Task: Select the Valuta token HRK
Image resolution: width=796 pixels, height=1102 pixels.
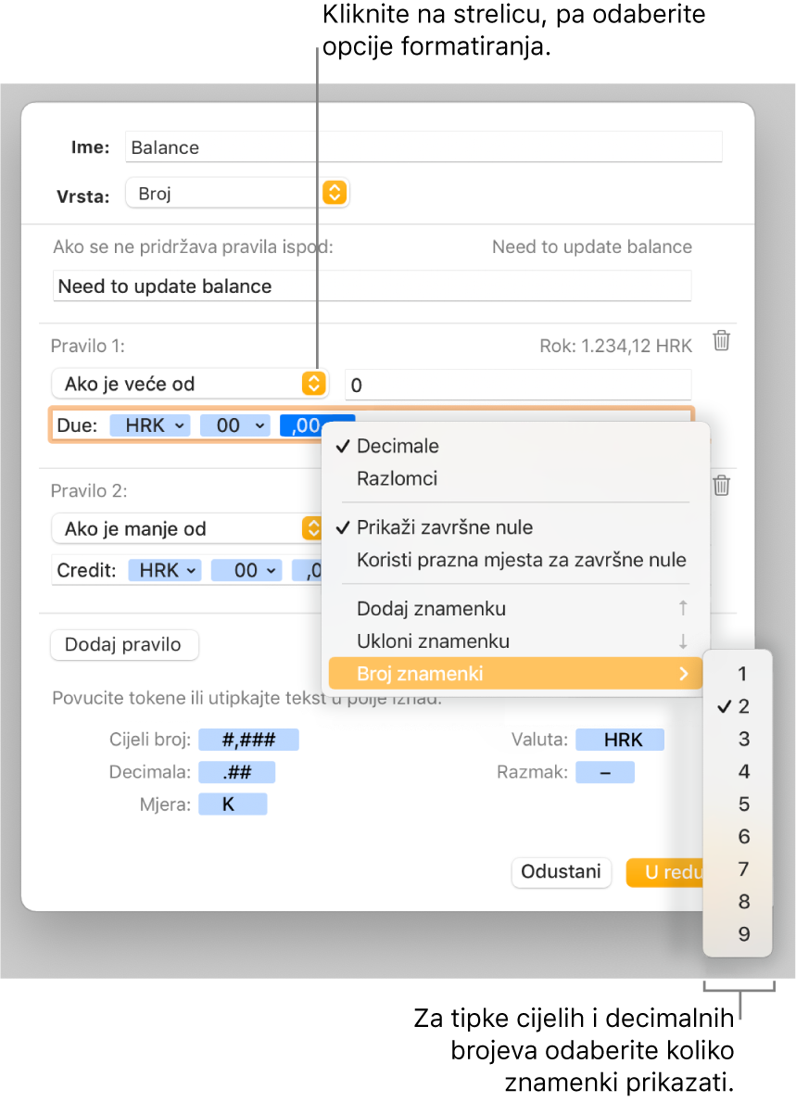Action: point(620,740)
